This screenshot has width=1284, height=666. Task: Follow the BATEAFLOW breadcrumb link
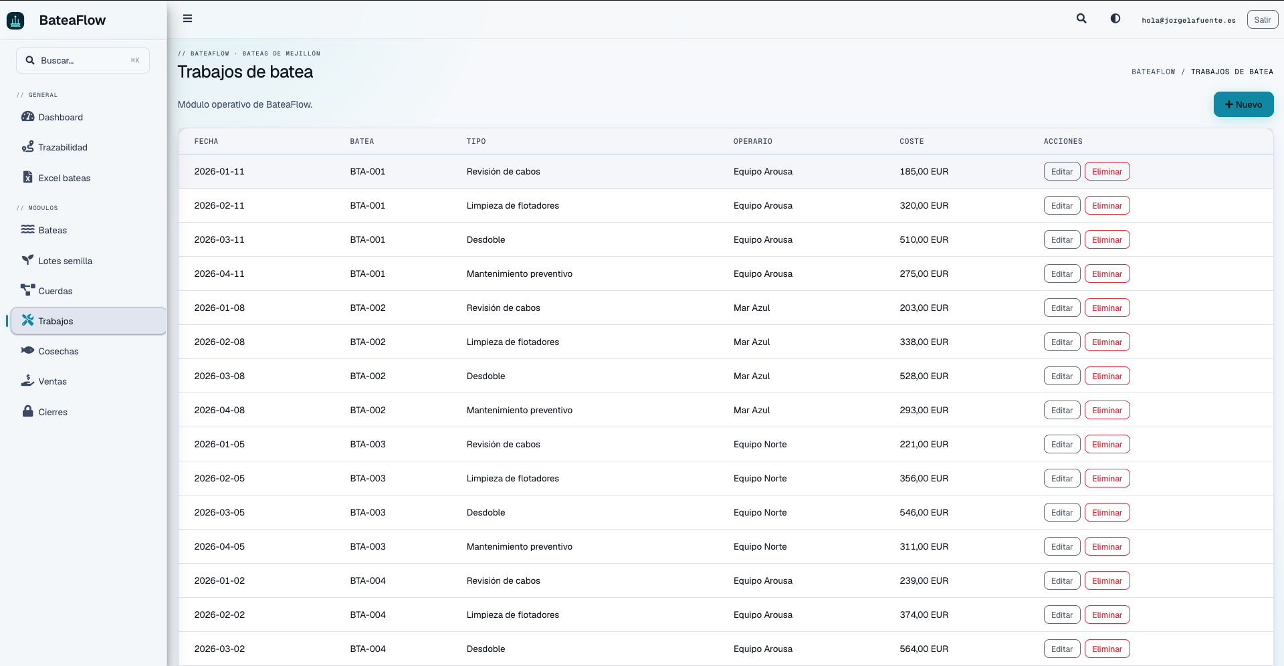pyautogui.click(x=1153, y=72)
